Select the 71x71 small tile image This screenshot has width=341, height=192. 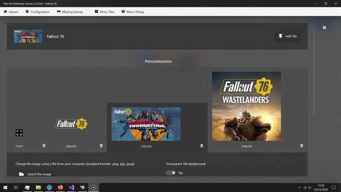pyautogui.click(x=19, y=132)
